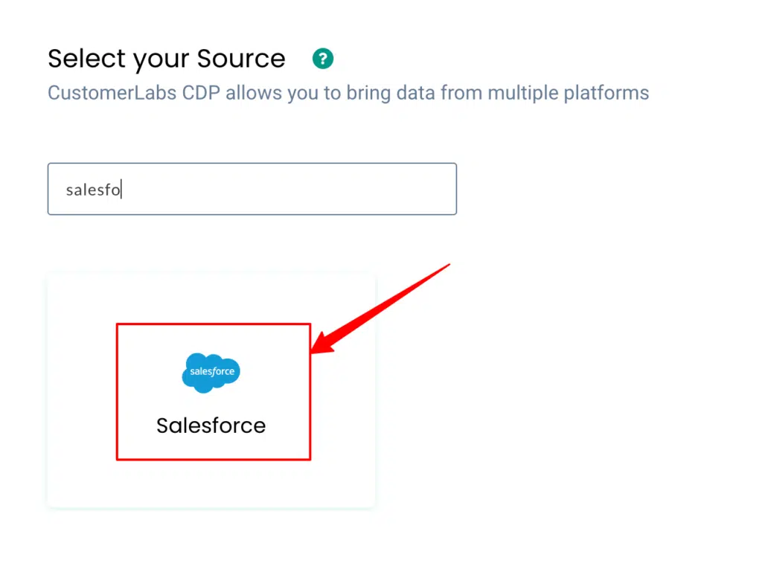762x572 pixels.
Task: Select the search field containing salesfo
Action: (252, 189)
